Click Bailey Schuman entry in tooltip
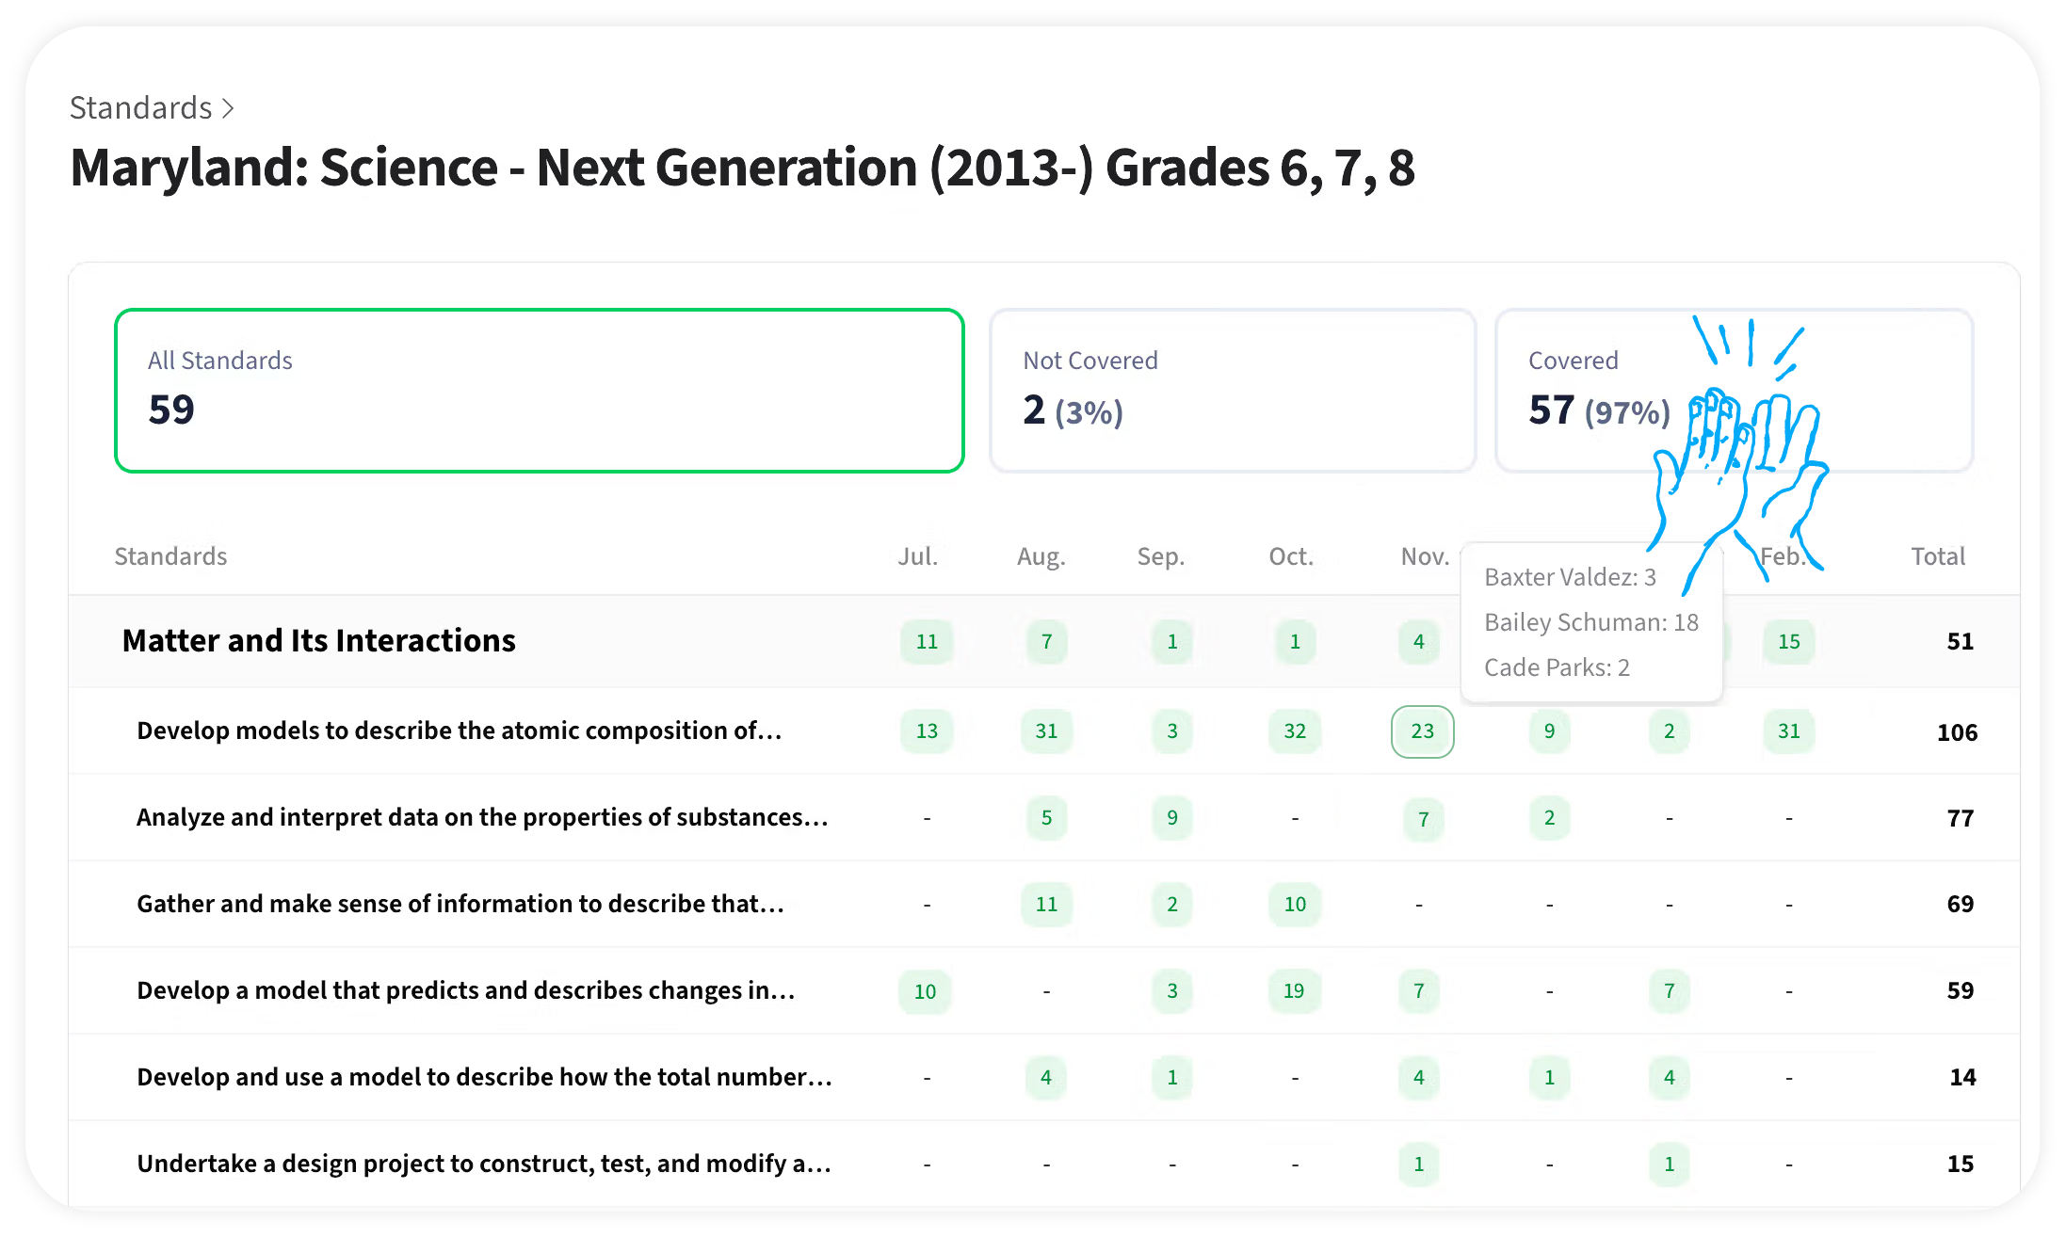 click(1590, 622)
